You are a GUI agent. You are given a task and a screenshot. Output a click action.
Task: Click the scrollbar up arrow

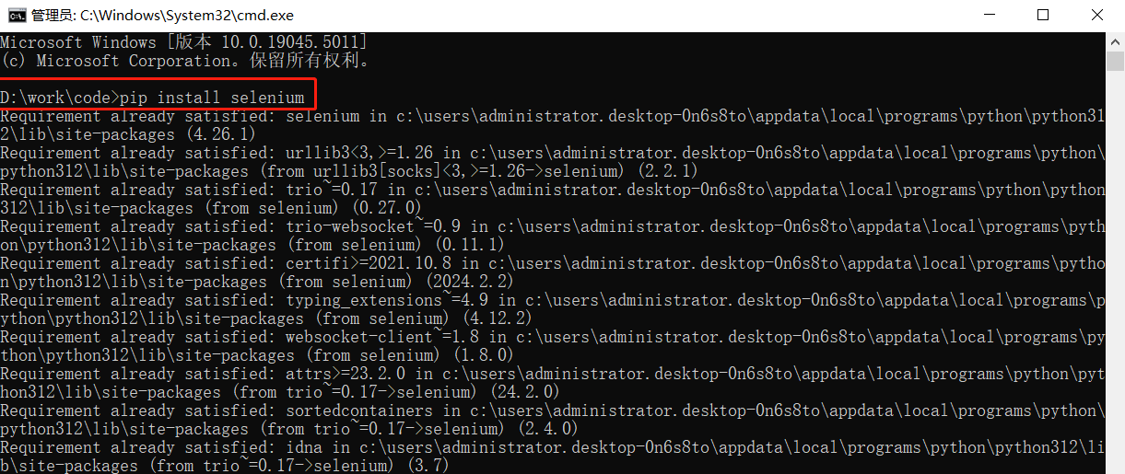tap(1115, 40)
